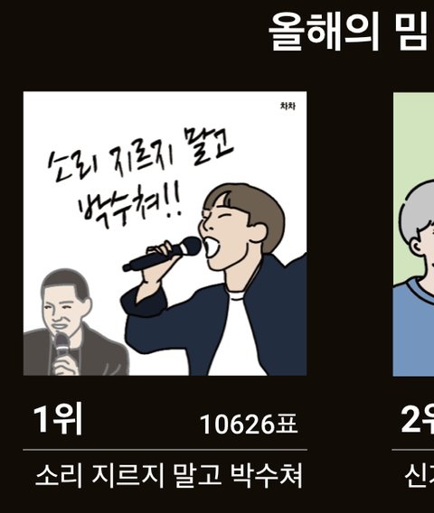Click the singer's white t-shirt
Viewport: 434px width, 513px height.
tap(237, 337)
